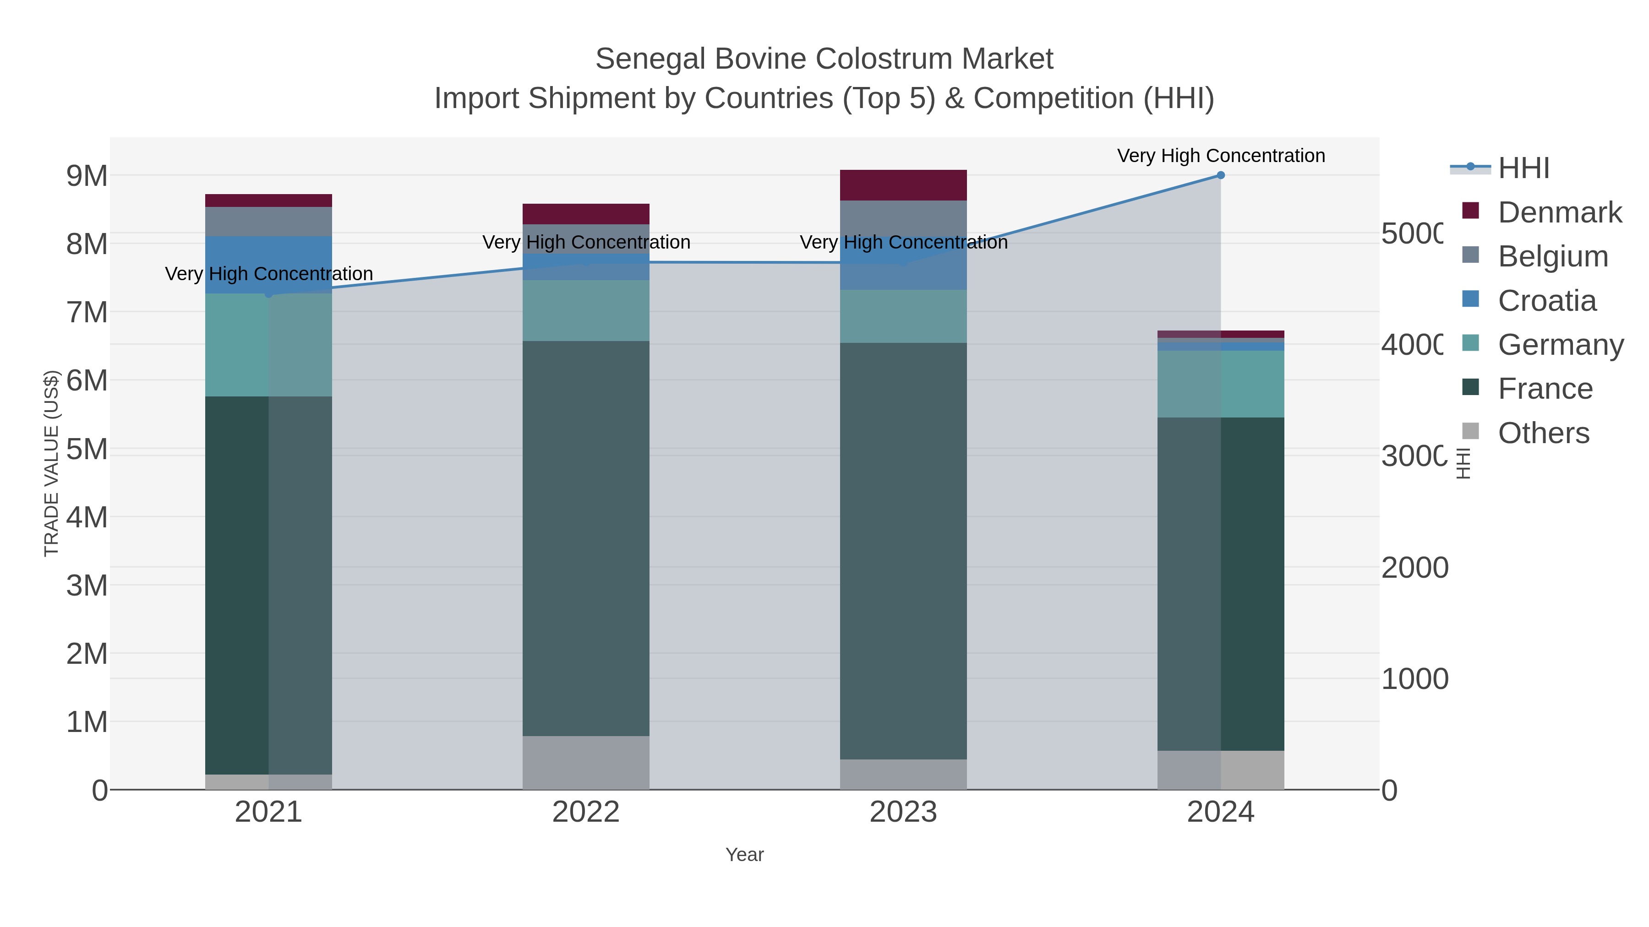Image resolution: width=1649 pixels, height=927 pixels.
Task: Click the Others gray legend swatch
Action: (1471, 431)
